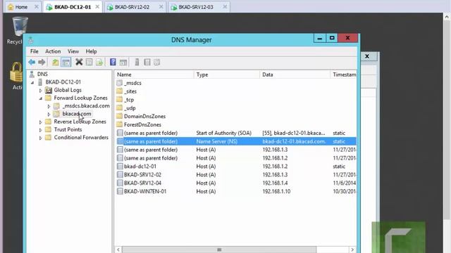Close the Home tab
The width and height of the screenshot is (451, 253).
[36, 6]
